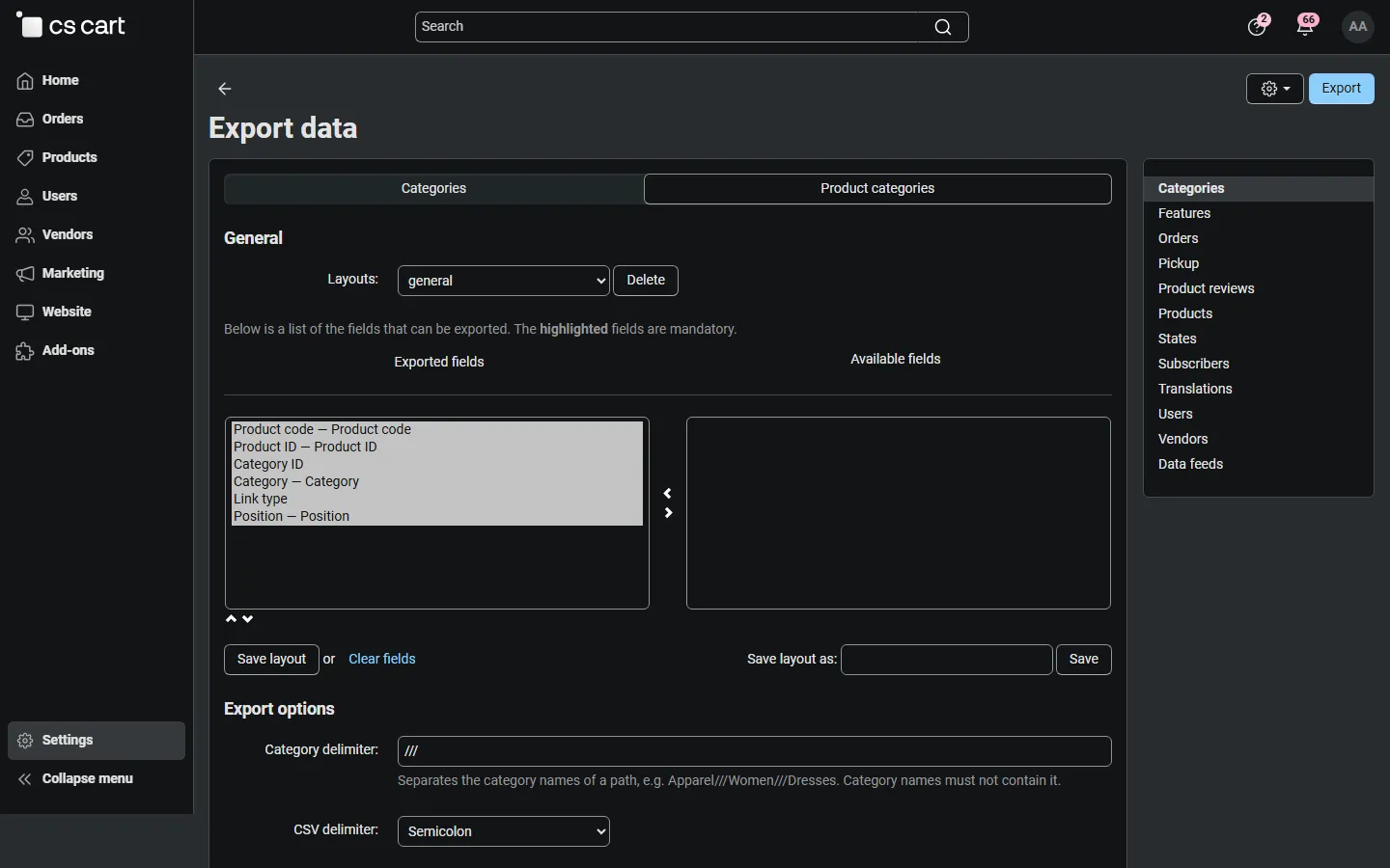Open the gear settings dropdown near Export

click(1275, 89)
